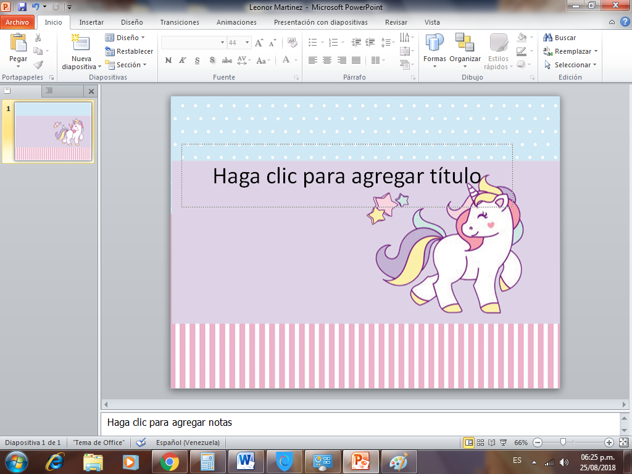Click the Undo arrow icon
632x474 pixels.
tap(35, 7)
